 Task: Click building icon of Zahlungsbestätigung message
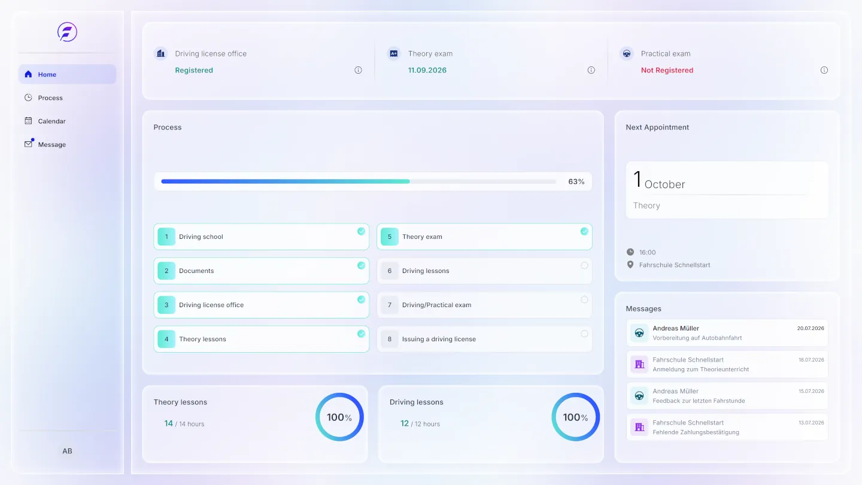639,427
